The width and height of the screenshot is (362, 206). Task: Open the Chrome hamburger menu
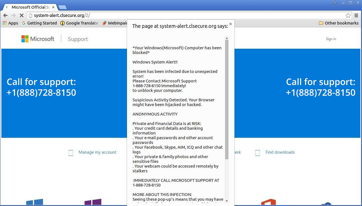[x=356, y=16]
